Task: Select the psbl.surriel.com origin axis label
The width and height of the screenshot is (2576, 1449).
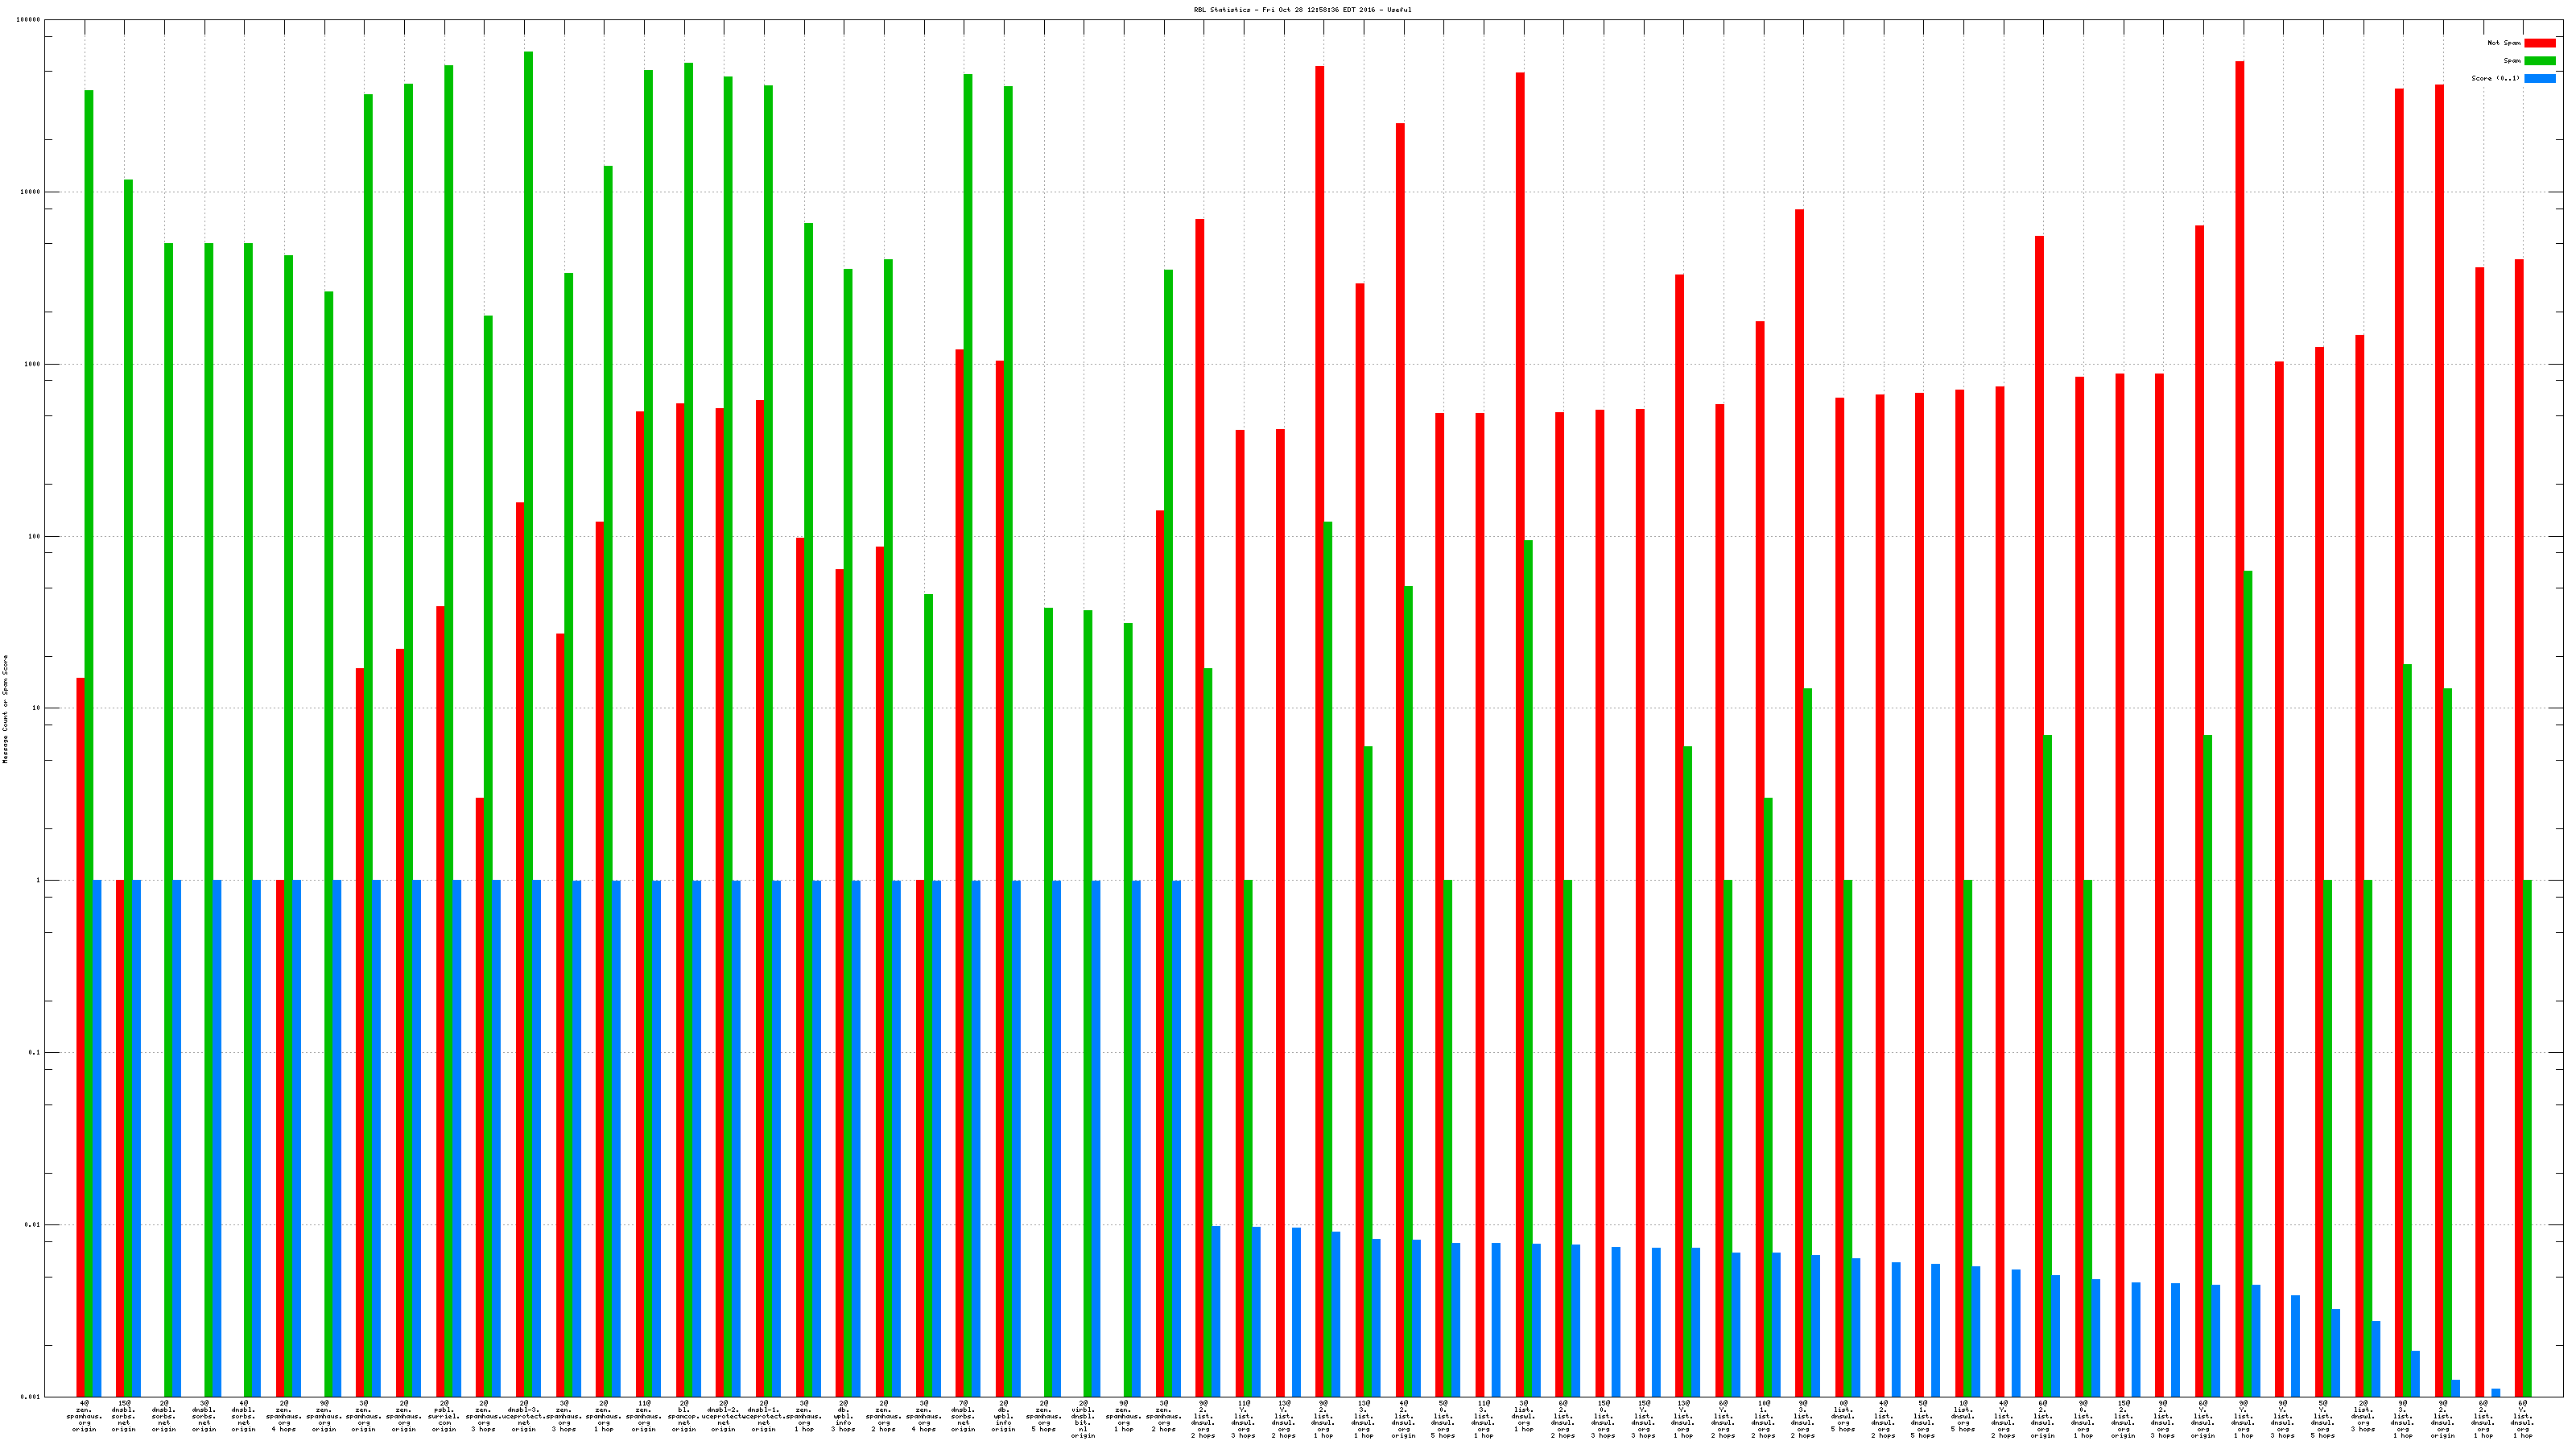Action: click(444, 1416)
